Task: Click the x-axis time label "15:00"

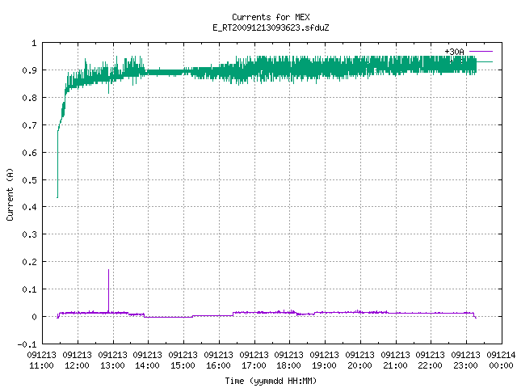Action: [x=183, y=365]
